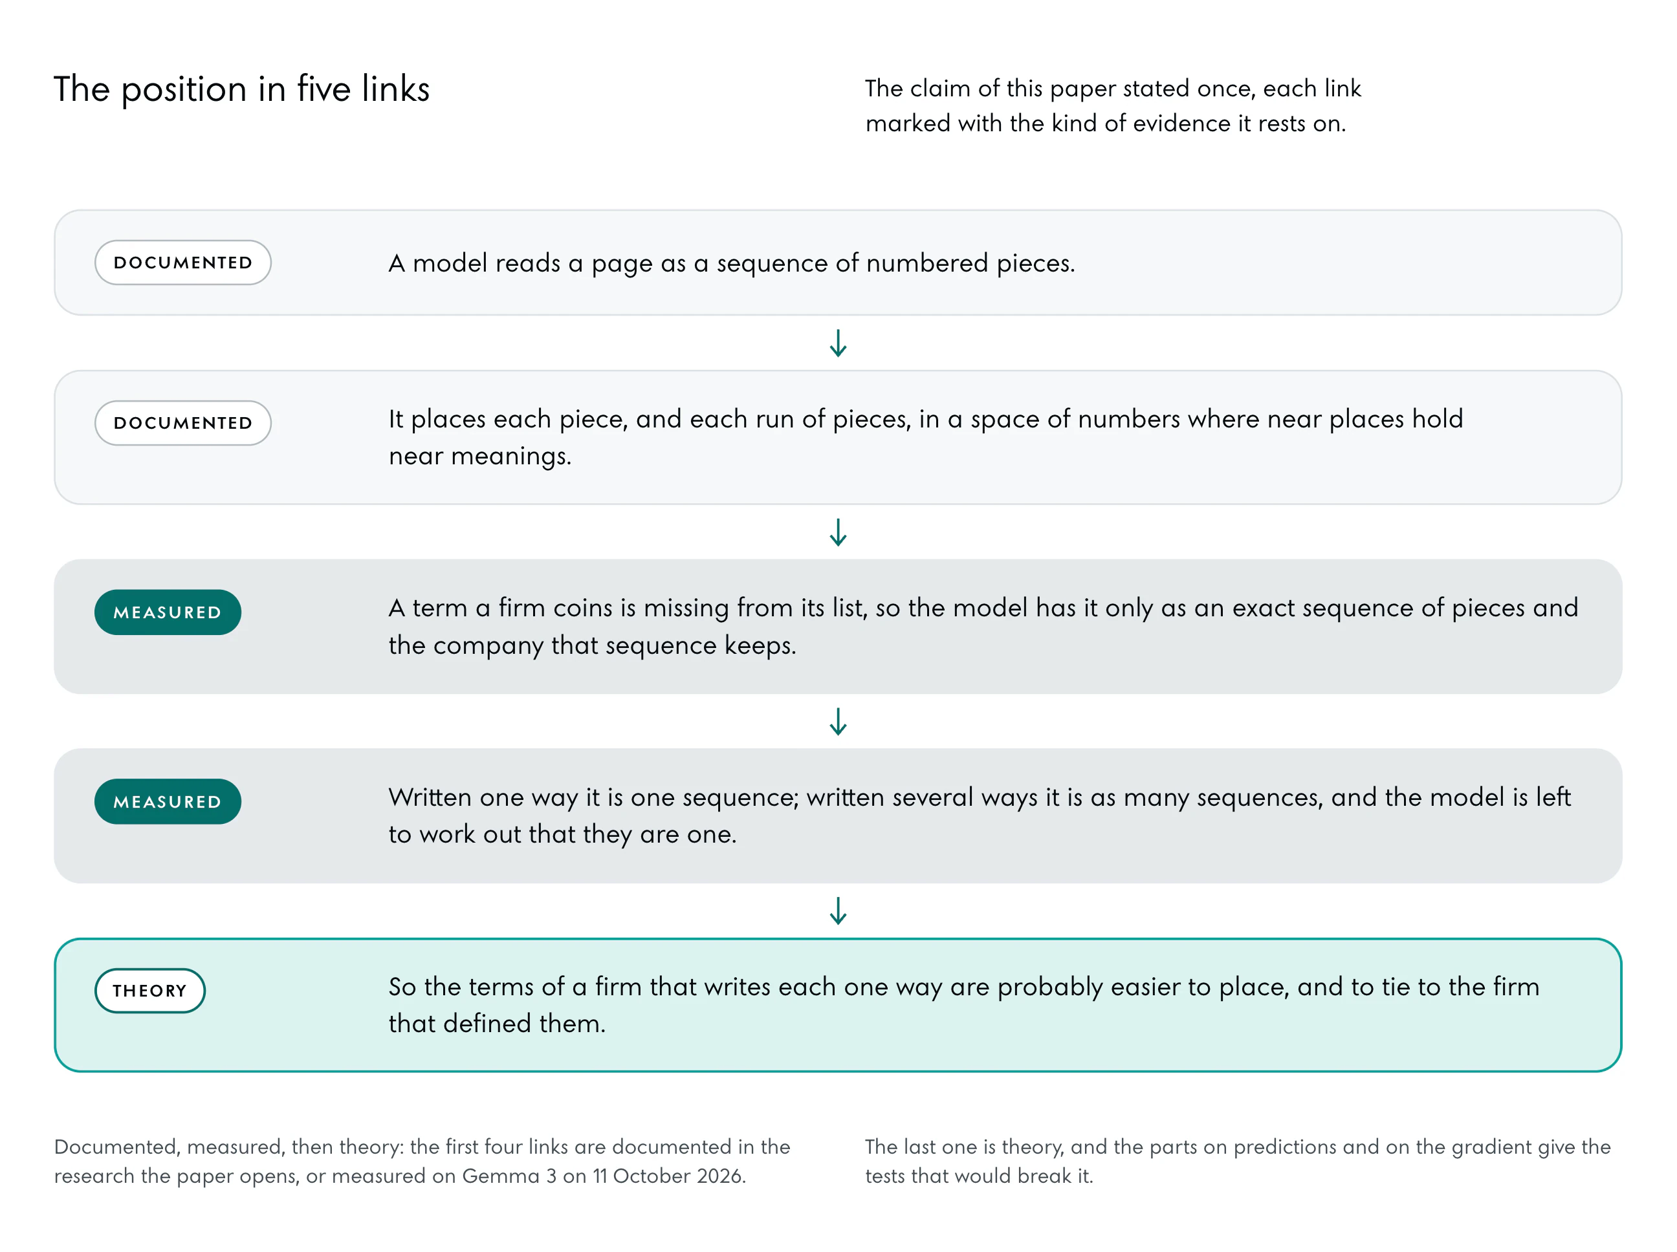The height and width of the screenshot is (1252, 1677).
Task: Click the conclusion text 'So the terms of a firm'
Action: pos(963,1005)
